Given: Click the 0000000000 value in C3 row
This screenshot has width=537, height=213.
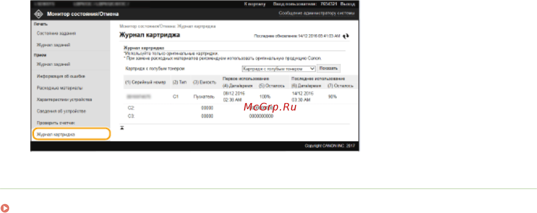Looking at the screenshot, I should pos(261,116).
